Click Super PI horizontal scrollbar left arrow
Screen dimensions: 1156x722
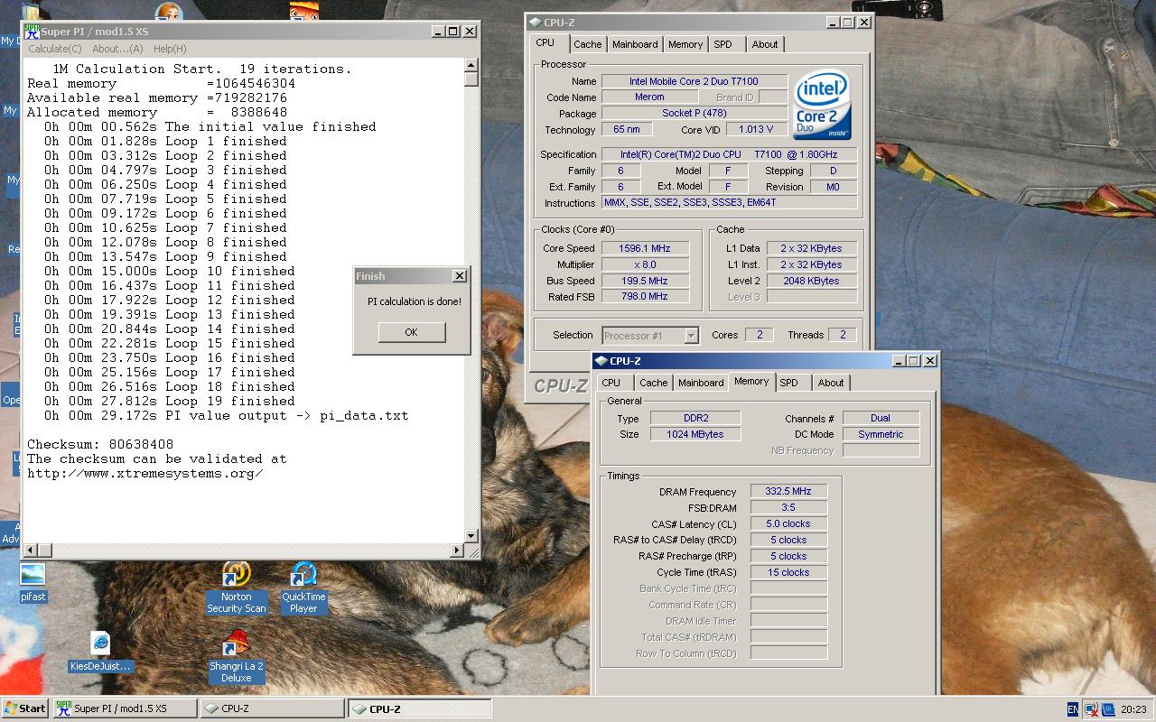(x=31, y=549)
